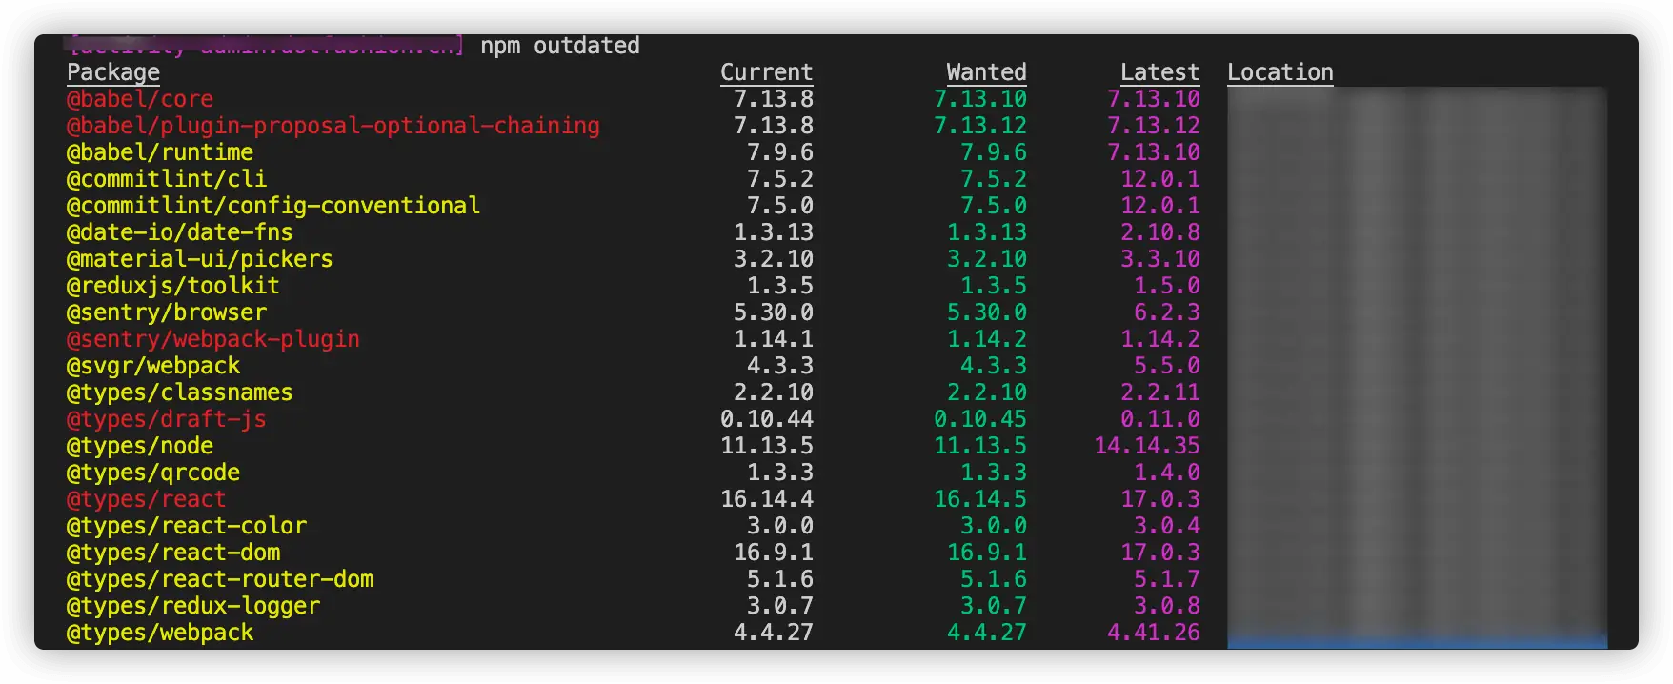
Task: Click latest version 7.13.10 of @babel/runtime
Action: pos(1154,152)
